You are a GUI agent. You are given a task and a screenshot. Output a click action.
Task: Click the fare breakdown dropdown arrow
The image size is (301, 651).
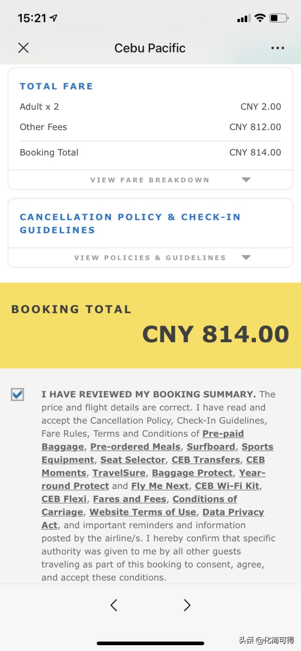click(246, 180)
